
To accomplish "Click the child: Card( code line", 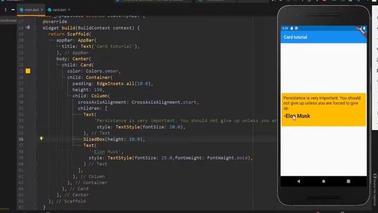I will [x=77, y=65].
